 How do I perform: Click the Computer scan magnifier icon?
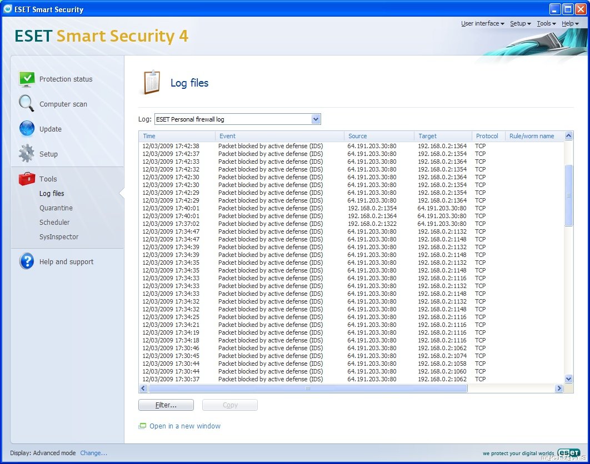click(26, 103)
